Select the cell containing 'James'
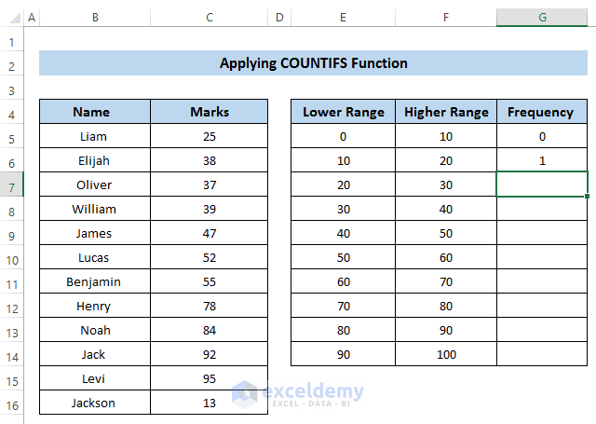 coord(95,233)
